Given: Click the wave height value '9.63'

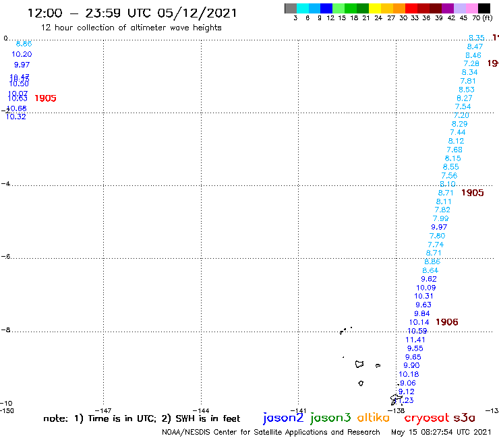Looking at the screenshot, I should click(423, 305).
